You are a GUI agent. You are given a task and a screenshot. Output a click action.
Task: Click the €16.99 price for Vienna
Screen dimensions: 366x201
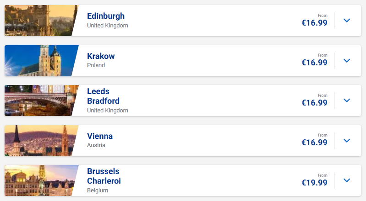tap(314, 143)
